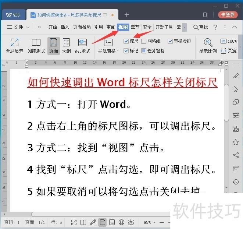This screenshot has width=243, height=229.
Task: Open the 开发工具 ribbon tab
Action: tap(164, 27)
